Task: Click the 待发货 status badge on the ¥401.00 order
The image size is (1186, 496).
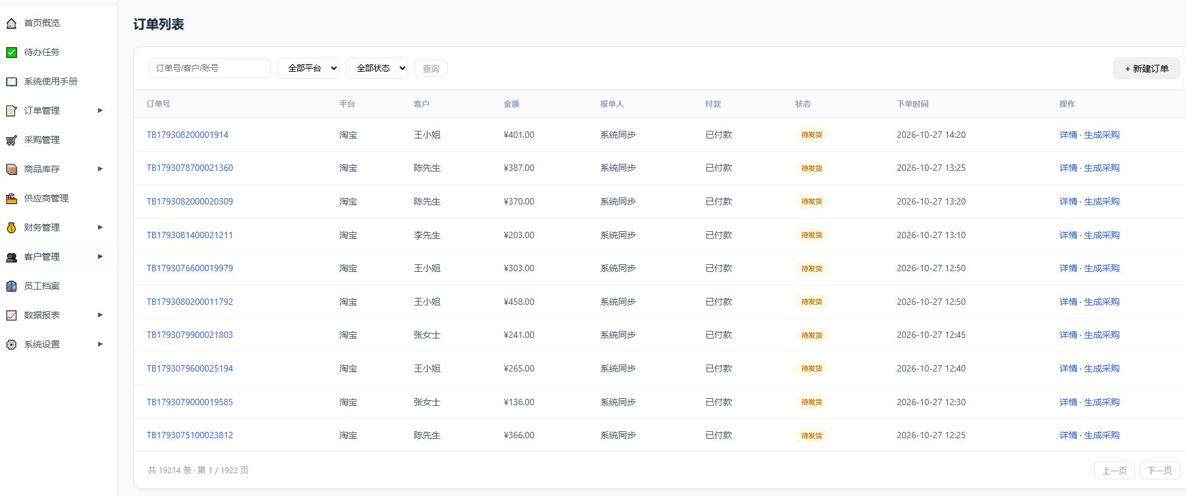Action: pyautogui.click(x=811, y=135)
